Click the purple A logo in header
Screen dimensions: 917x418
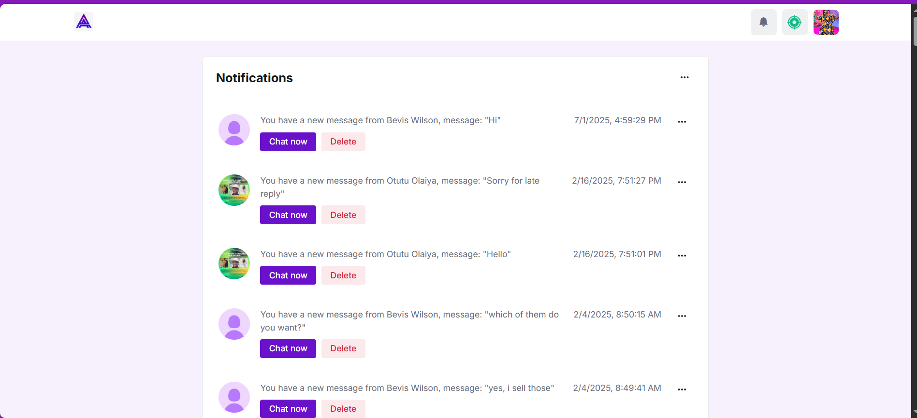84,22
